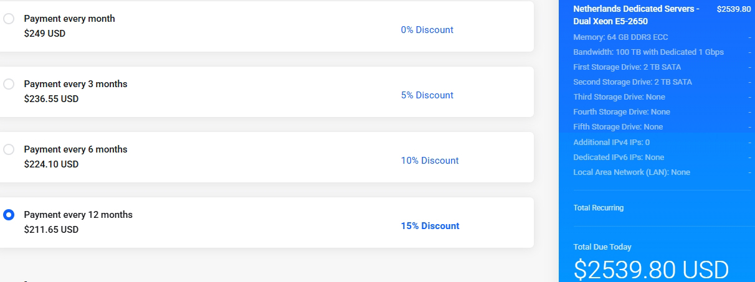This screenshot has height=282, width=755.
Task: Click the Local Area Network (LAN) line
Action: pyautogui.click(x=632, y=172)
